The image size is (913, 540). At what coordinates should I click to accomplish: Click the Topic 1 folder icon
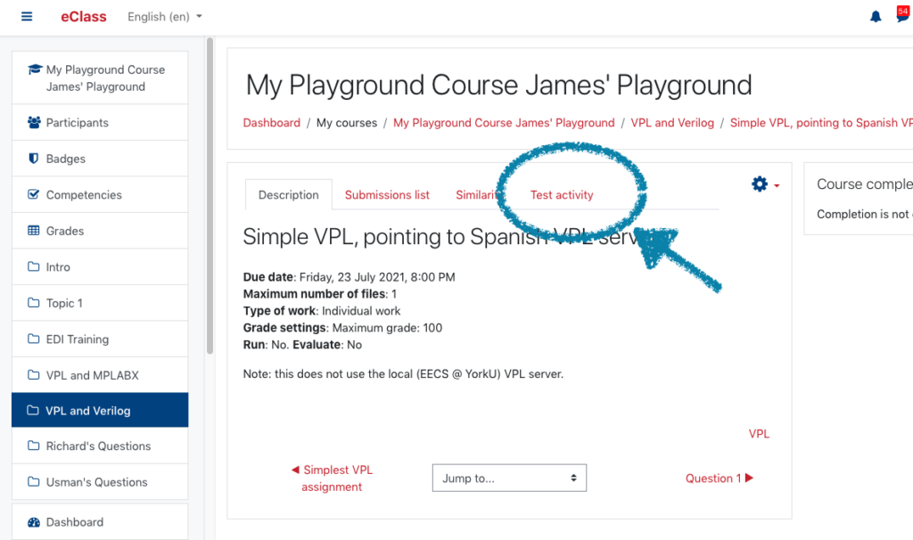click(34, 303)
